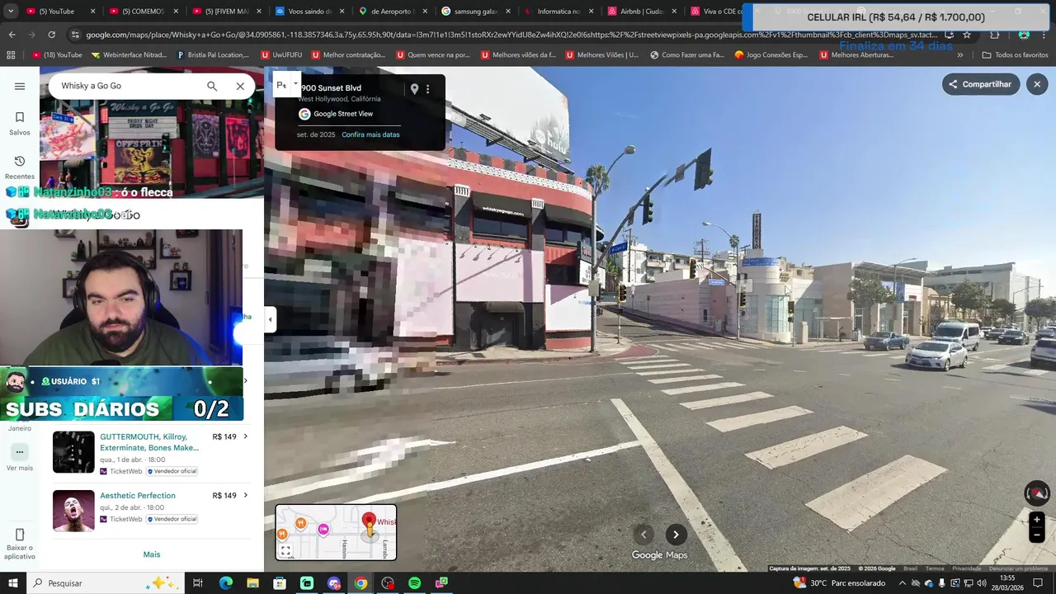The width and height of the screenshot is (1056, 594).
Task: Open the (18) YouTube bookmark
Action: point(57,54)
